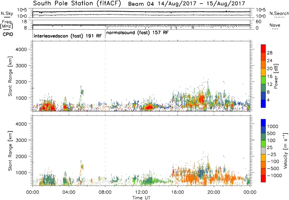Viewport: 289px width, 200px height.
Task: Click the gray -25 to 25 segment of the Velocity colorbar
Action: (x=263, y=151)
